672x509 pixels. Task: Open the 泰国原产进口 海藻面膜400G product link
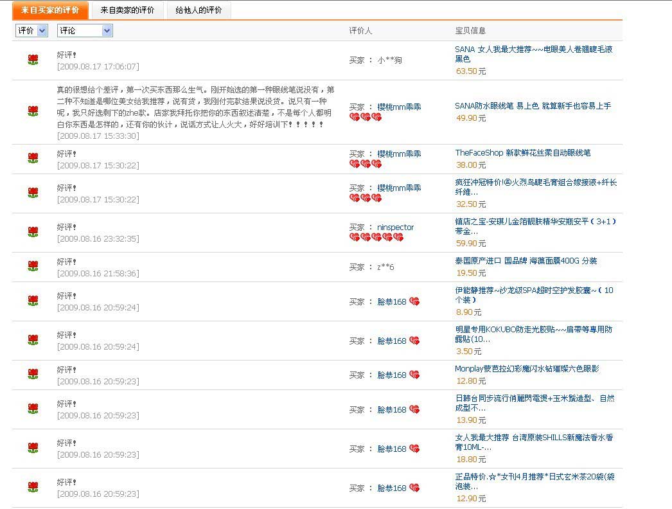click(526, 261)
